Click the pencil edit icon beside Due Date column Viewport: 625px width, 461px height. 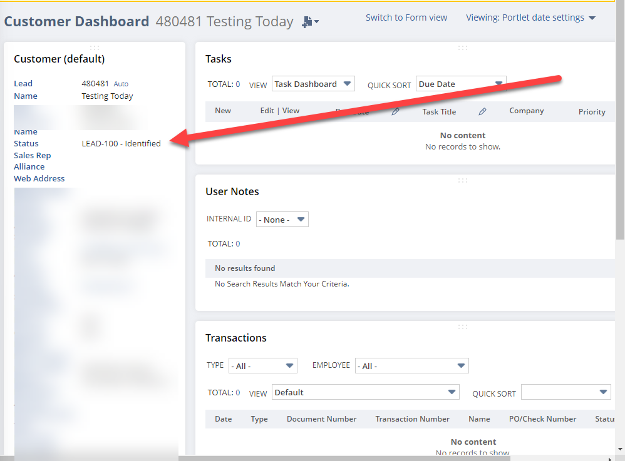pos(396,111)
